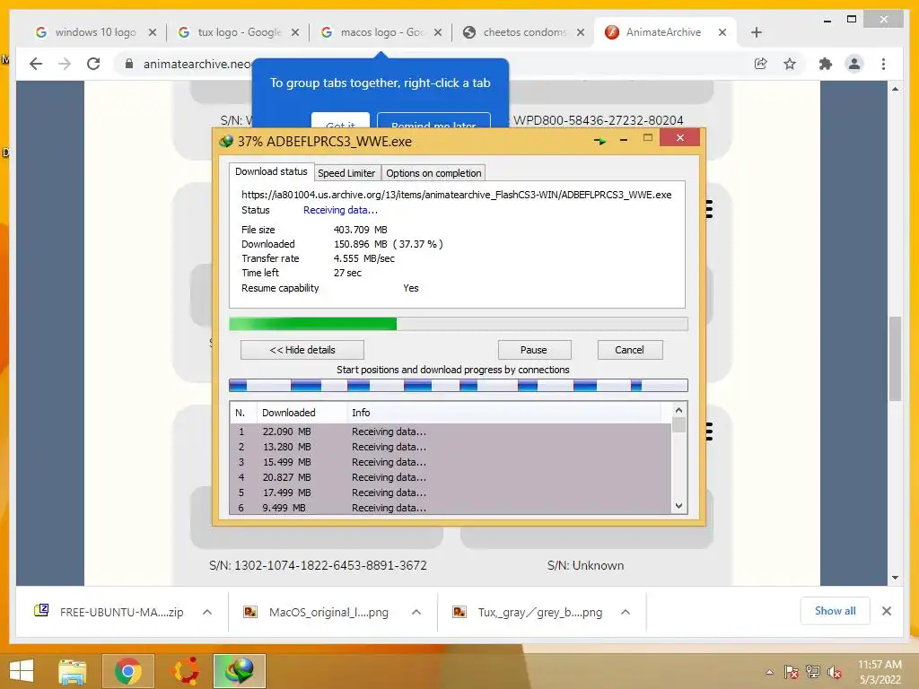Viewport: 919px width, 689px height.
Task: Click network tray icon
Action: pyautogui.click(x=813, y=672)
